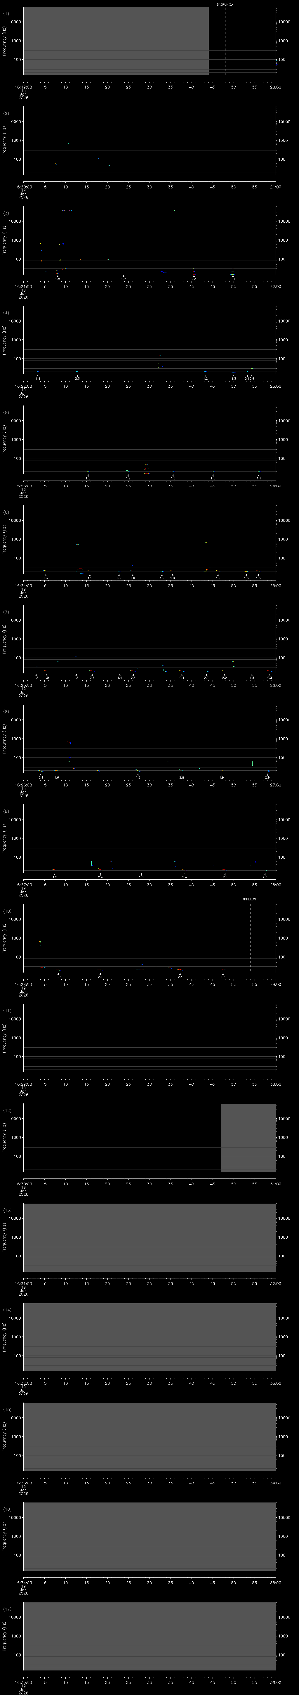Click the ADRUN_3 event label above panel 1
Viewport: 299px width, 1695px height.
(225, 4)
